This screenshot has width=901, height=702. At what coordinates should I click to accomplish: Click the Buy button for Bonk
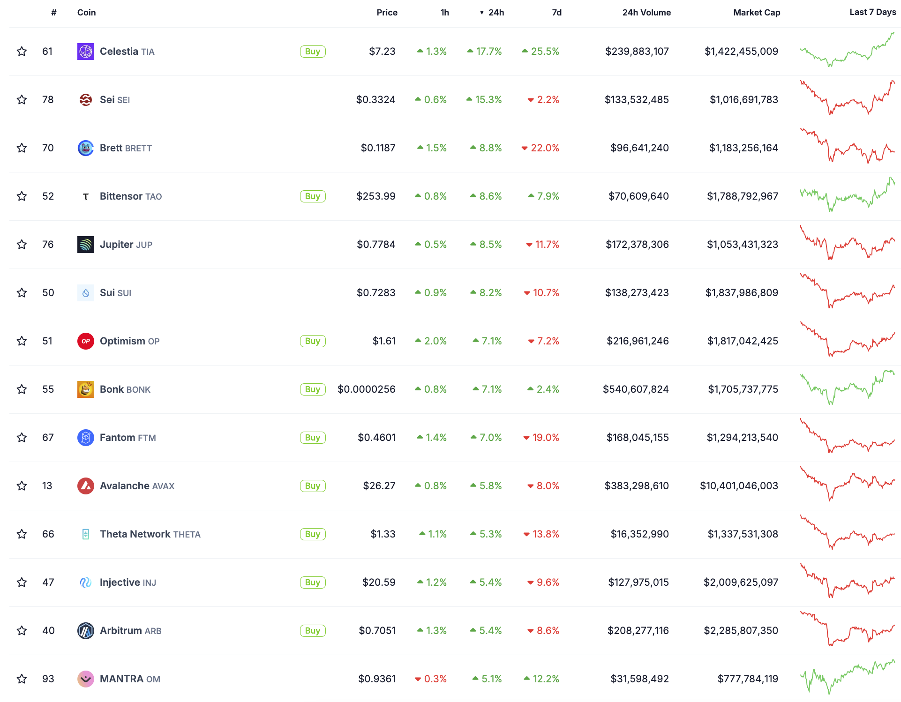point(313,389)
